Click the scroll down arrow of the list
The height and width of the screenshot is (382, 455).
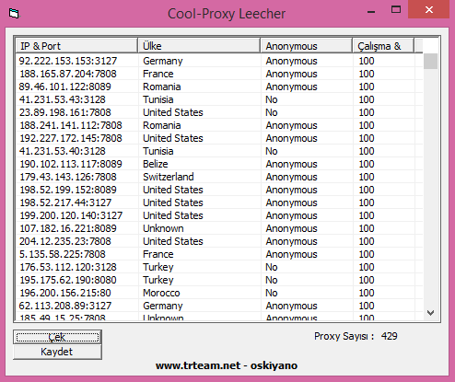(430, 313)
